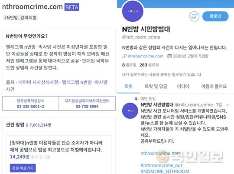View the 283 팔로워 followers list
This screenshot has width=234, height=174.
pos(149,65)
